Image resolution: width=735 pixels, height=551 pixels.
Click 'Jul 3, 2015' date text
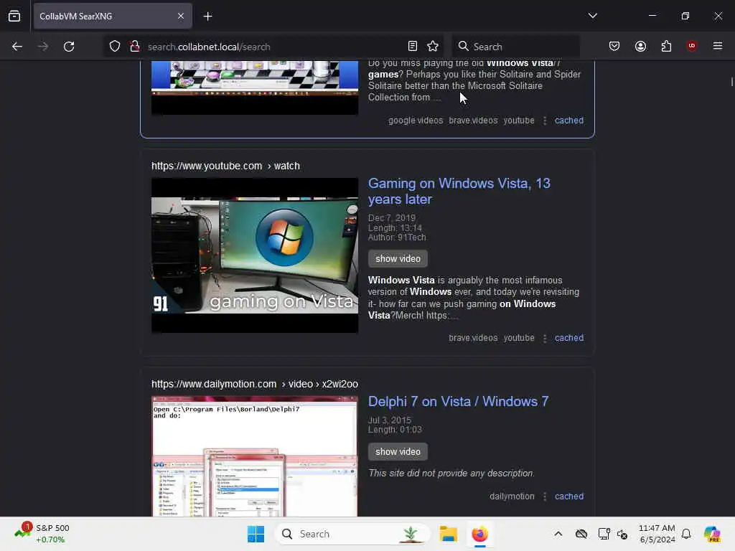(x=390, y=420)
